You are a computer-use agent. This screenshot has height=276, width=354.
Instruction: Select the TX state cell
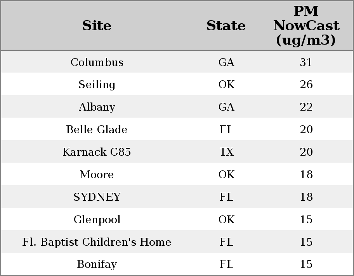tap(226, 152)
